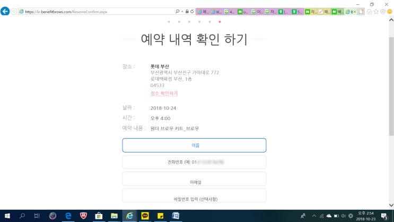Click scrollbar down arrow

(x=391, y=205)
